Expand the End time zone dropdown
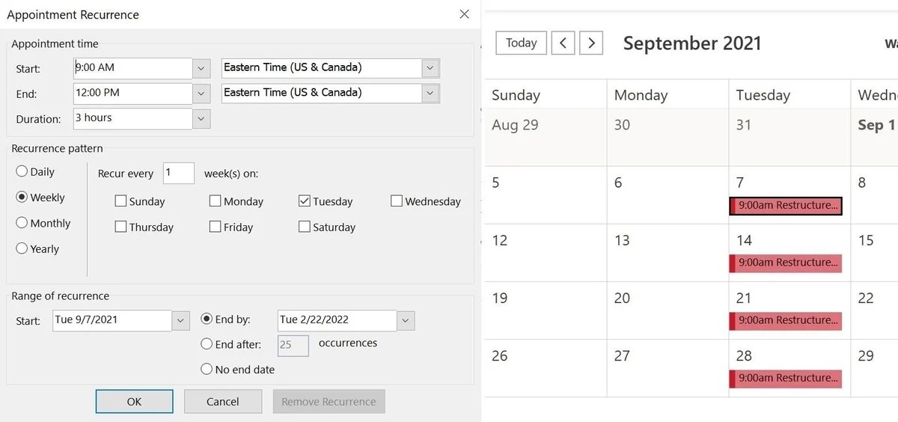 pyautogui.click(x=430, y=94)
